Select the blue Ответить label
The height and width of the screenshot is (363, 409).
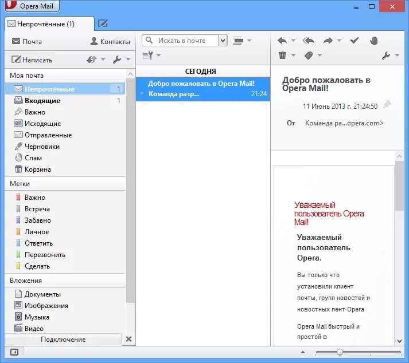point(65,243)
